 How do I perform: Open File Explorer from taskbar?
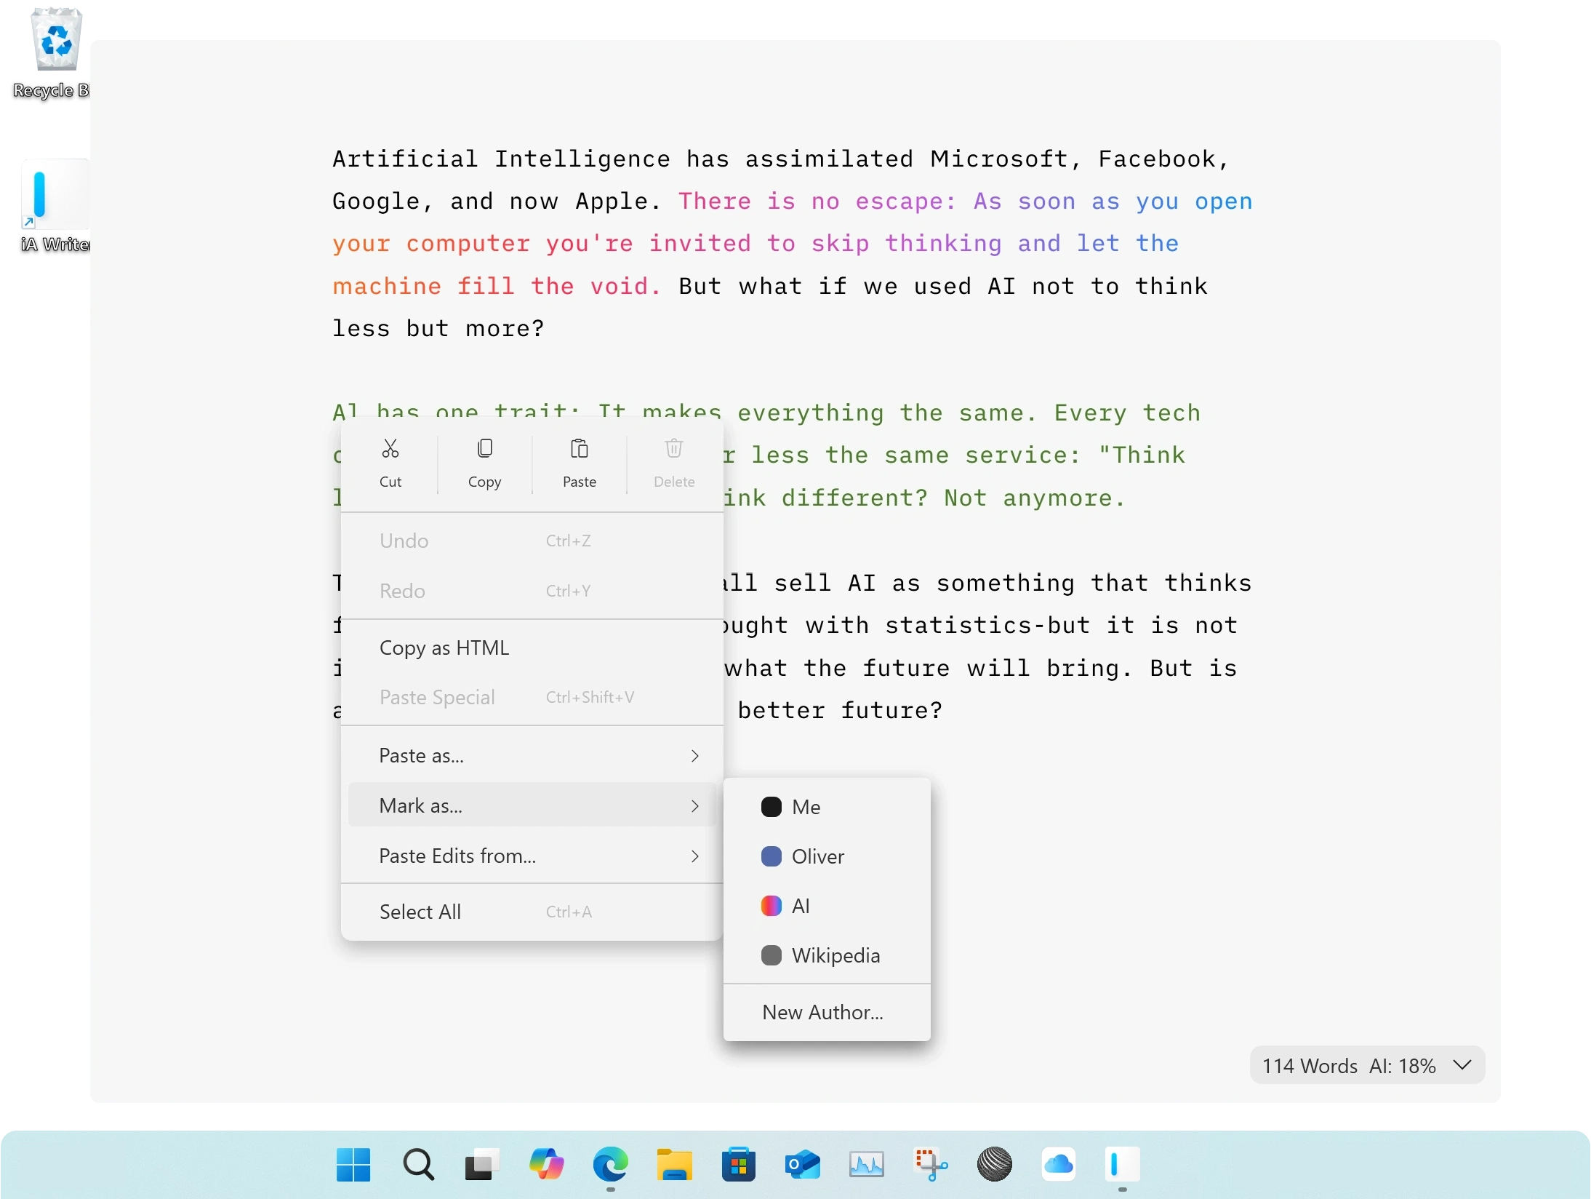point(674,1165)
